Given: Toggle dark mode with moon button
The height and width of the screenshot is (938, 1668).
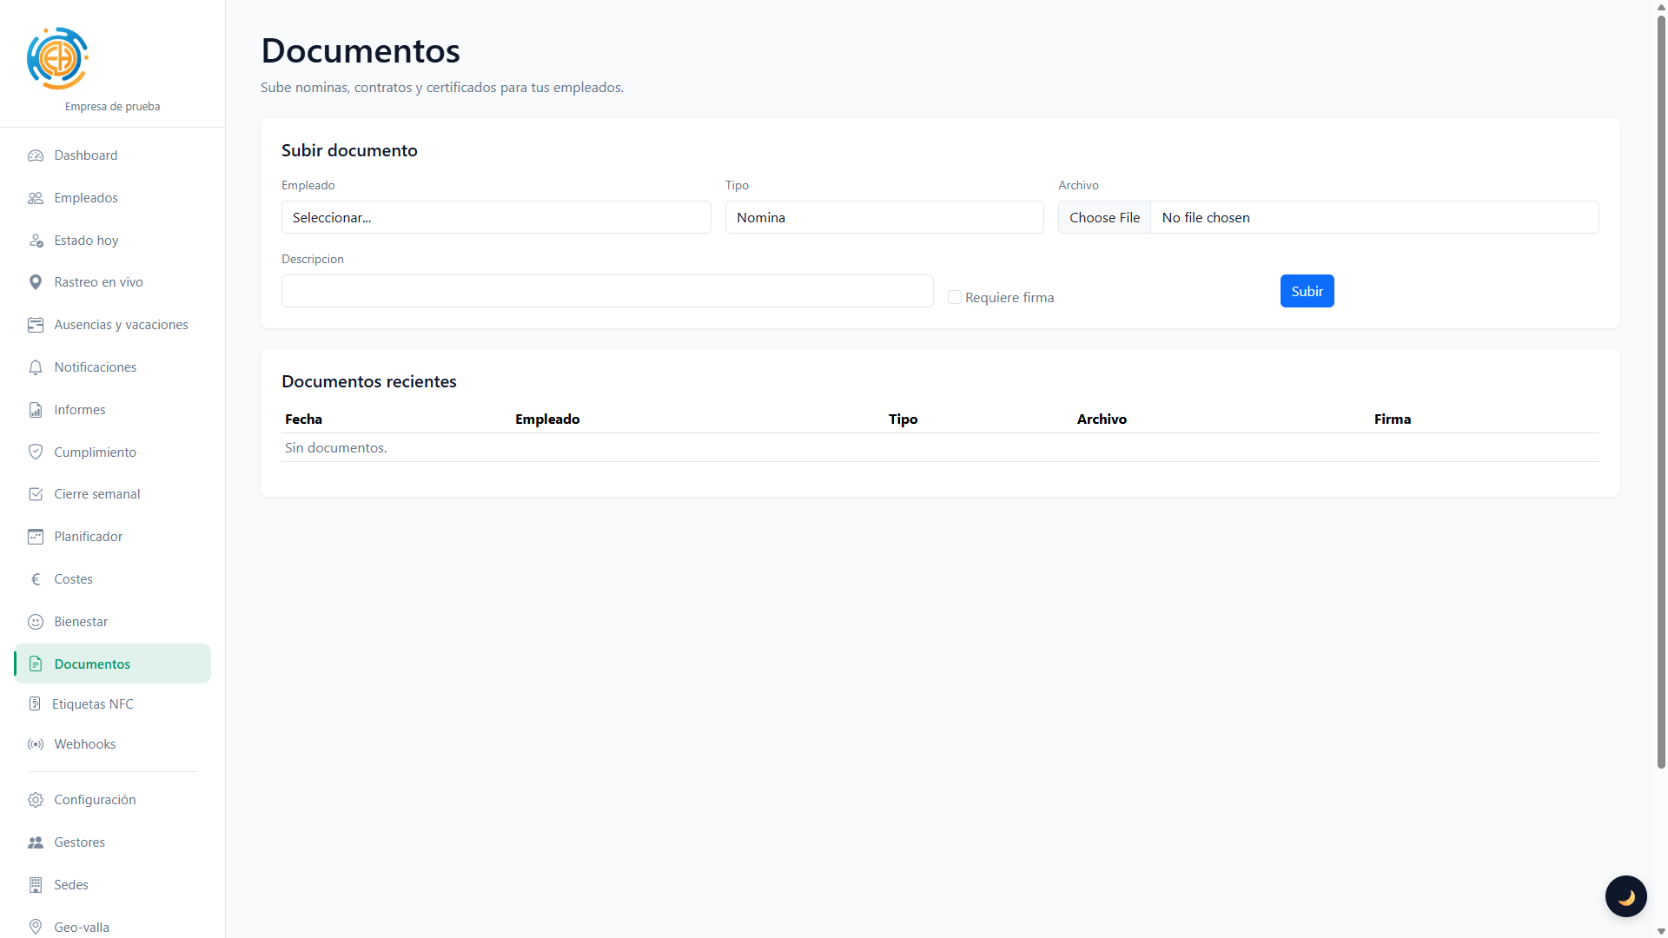Looking at the screenshot, I should pyautogui.click(x=1625, y=896).
